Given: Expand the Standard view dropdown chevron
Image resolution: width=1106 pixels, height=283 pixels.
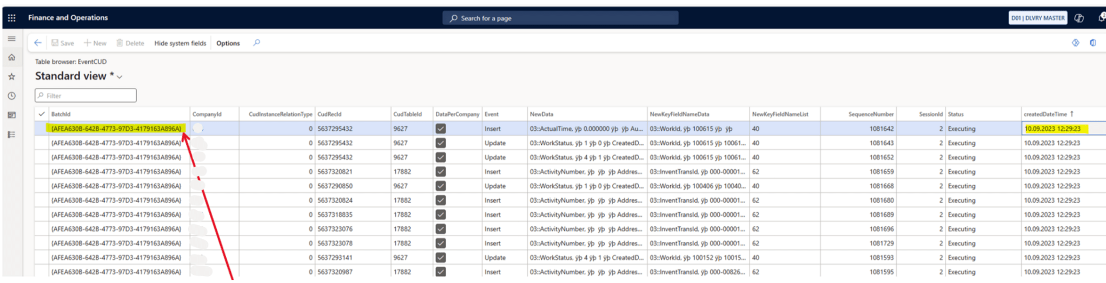Looking at the screenshot, I should (x=120, y=77).
